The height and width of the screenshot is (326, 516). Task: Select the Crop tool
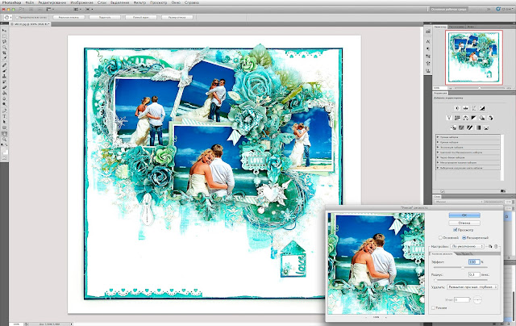[4, 53]
